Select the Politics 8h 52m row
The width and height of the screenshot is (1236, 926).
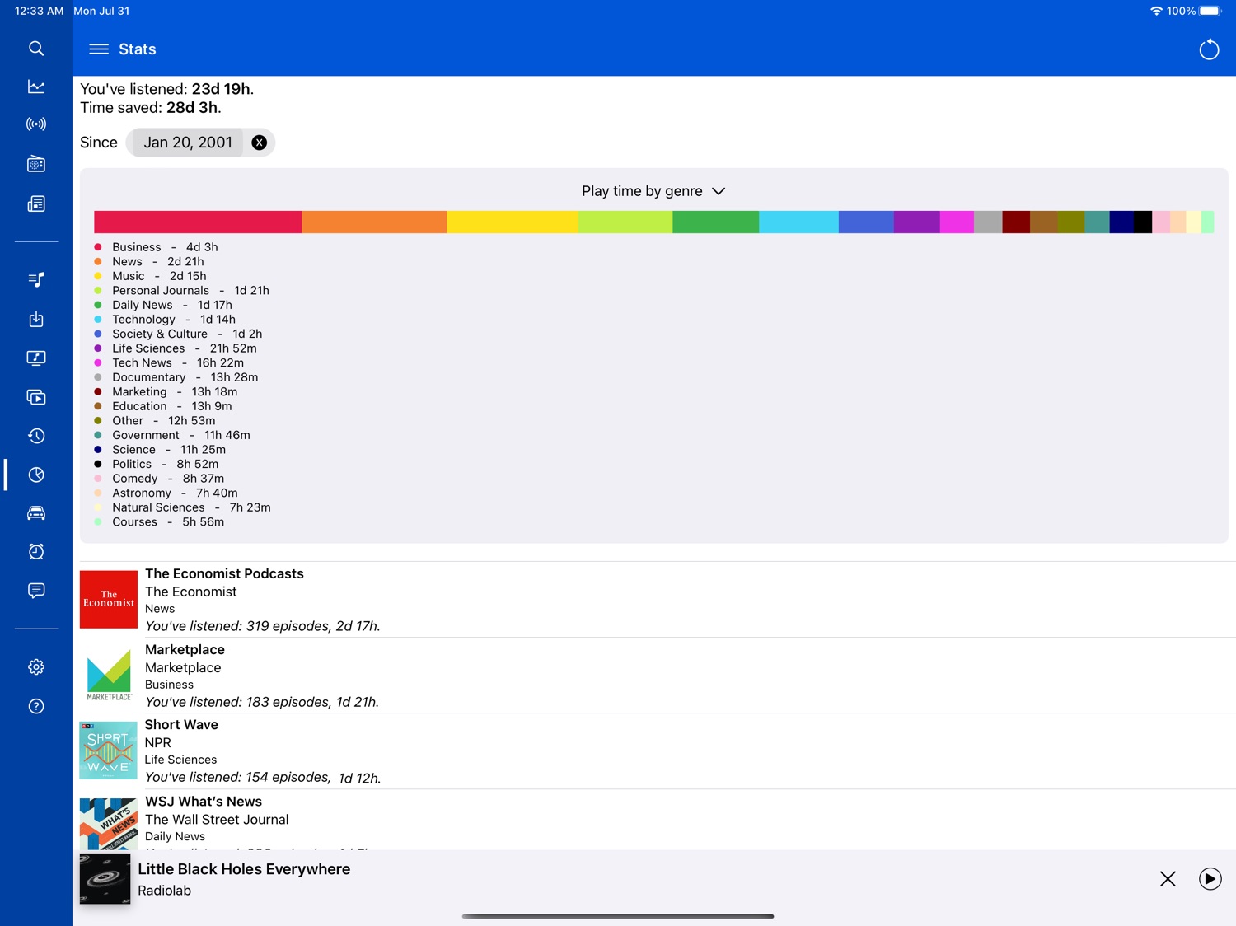click(x=157, y=464)
